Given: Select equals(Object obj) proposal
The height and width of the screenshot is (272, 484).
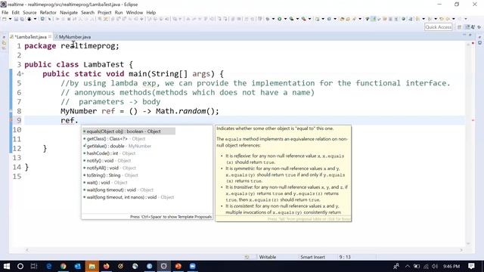Looking at the screenshot, I should (129, 131).
